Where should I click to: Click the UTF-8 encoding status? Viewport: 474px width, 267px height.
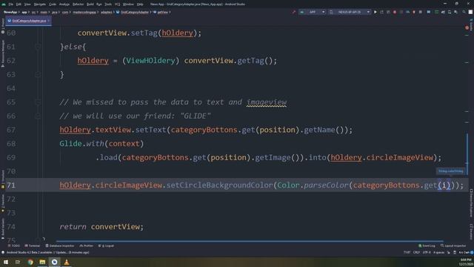427,252
